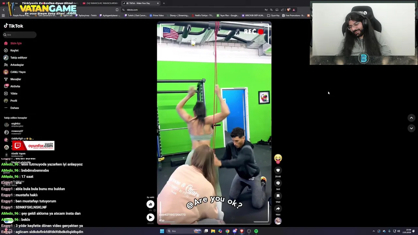
Task: Switch to the YABANCILAR browser tab
Action: [100, 3]
